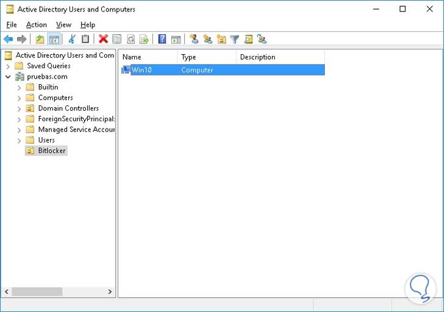The width and height of the screenshot is (445, 312).
Task: Create a new group icon
Action: [208, 39]
